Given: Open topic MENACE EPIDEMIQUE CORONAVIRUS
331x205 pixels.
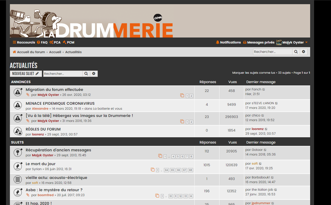Looking at the screenshot, I should point(60,103).
